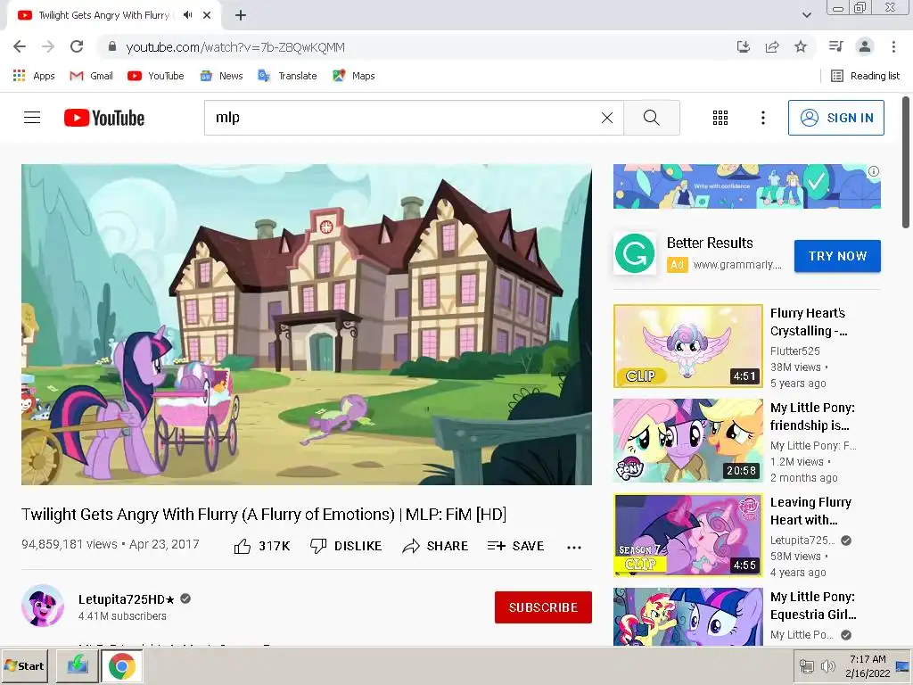Click the SIGN IN button
Screen dimensions: 913x685
pyautogui.click(x=835, y=118)
